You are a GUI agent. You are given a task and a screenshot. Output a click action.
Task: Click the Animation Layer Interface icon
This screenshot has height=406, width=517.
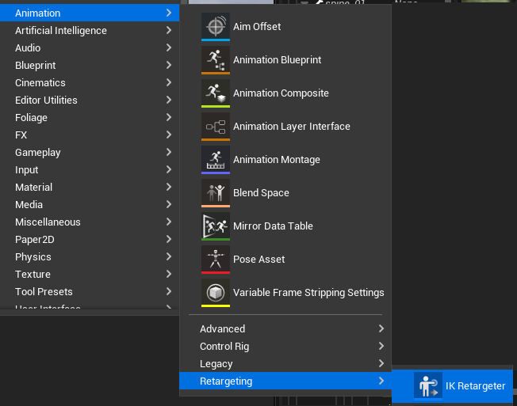click(216, 126)
